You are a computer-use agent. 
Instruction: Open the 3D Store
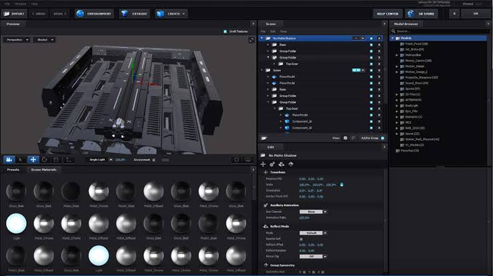click(422, 14)
